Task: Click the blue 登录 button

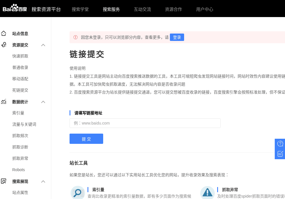Action: (x=177, y=37)
